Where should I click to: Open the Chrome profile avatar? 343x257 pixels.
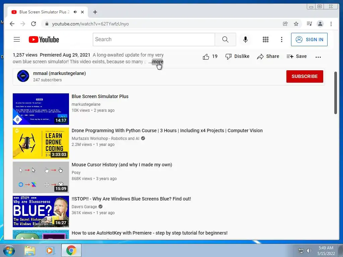tap(320, 24)
